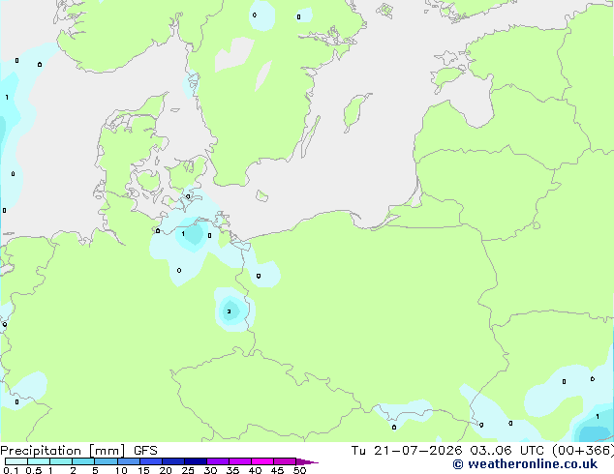The width and height of the screenshot is (614, 474).
Task: Click the "10" legend scale label
Action: pos(121,470)
